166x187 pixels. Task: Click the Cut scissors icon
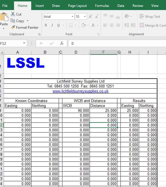(x=13, y=14)
